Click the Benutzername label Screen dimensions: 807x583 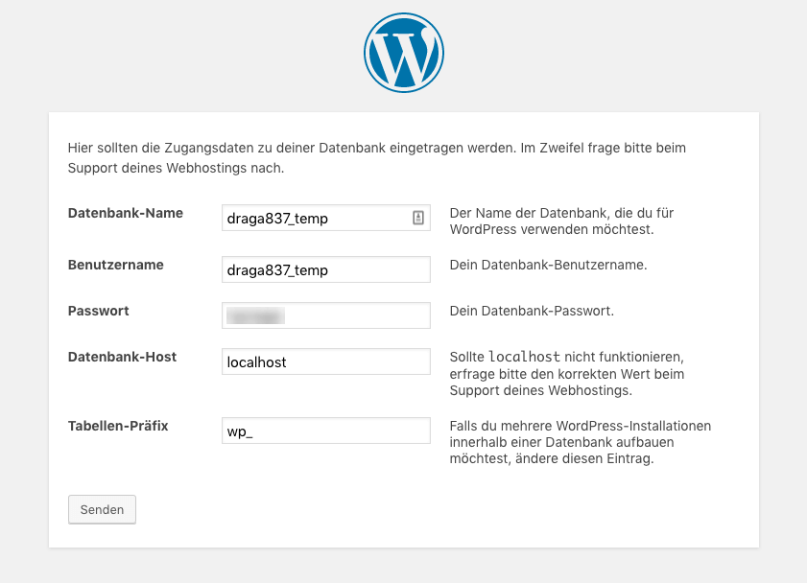pyautogui.click(x=116, y=265)
